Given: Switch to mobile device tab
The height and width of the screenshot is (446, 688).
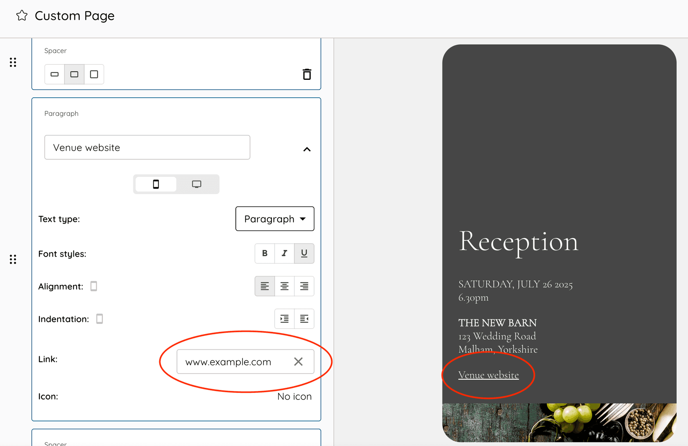Looking at the screenshot, I should click(156, 184).
